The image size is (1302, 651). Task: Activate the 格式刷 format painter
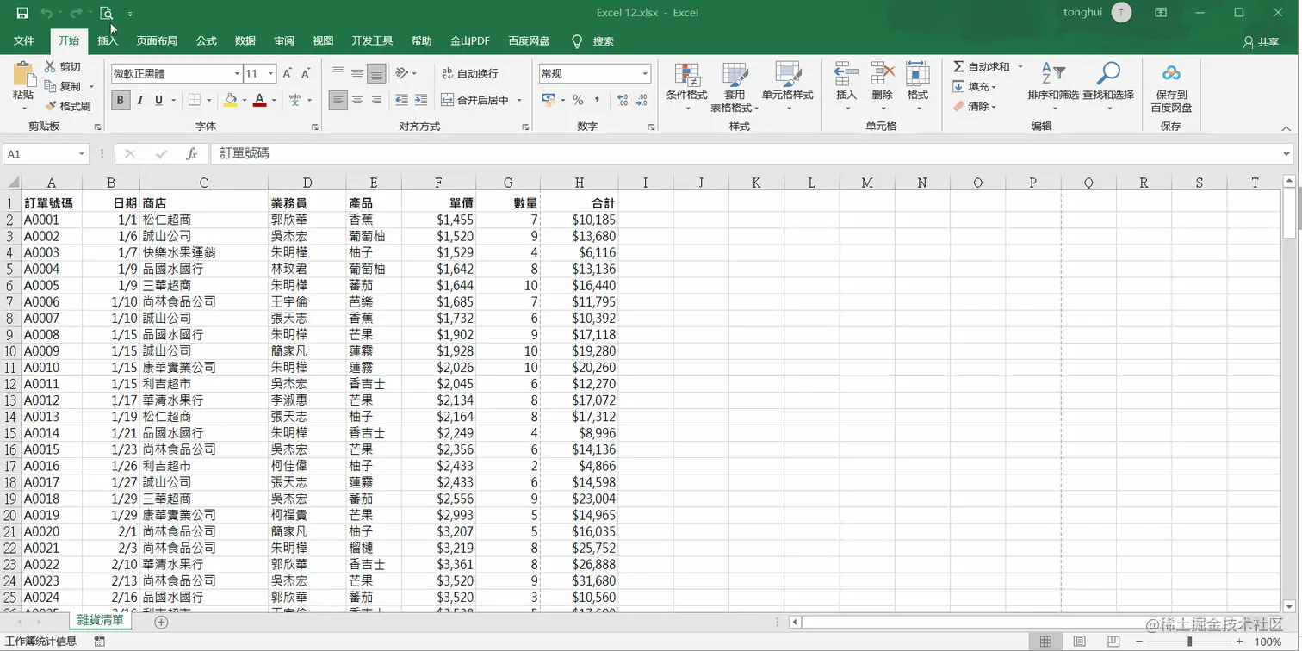point(68,106)
